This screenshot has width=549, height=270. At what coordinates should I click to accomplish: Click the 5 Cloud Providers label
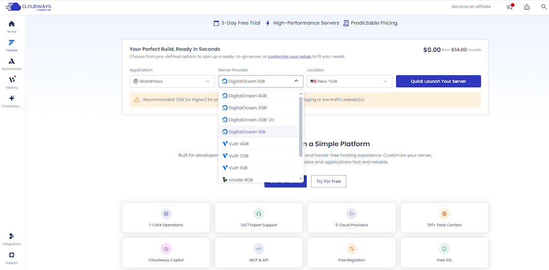tap(351, 225)
